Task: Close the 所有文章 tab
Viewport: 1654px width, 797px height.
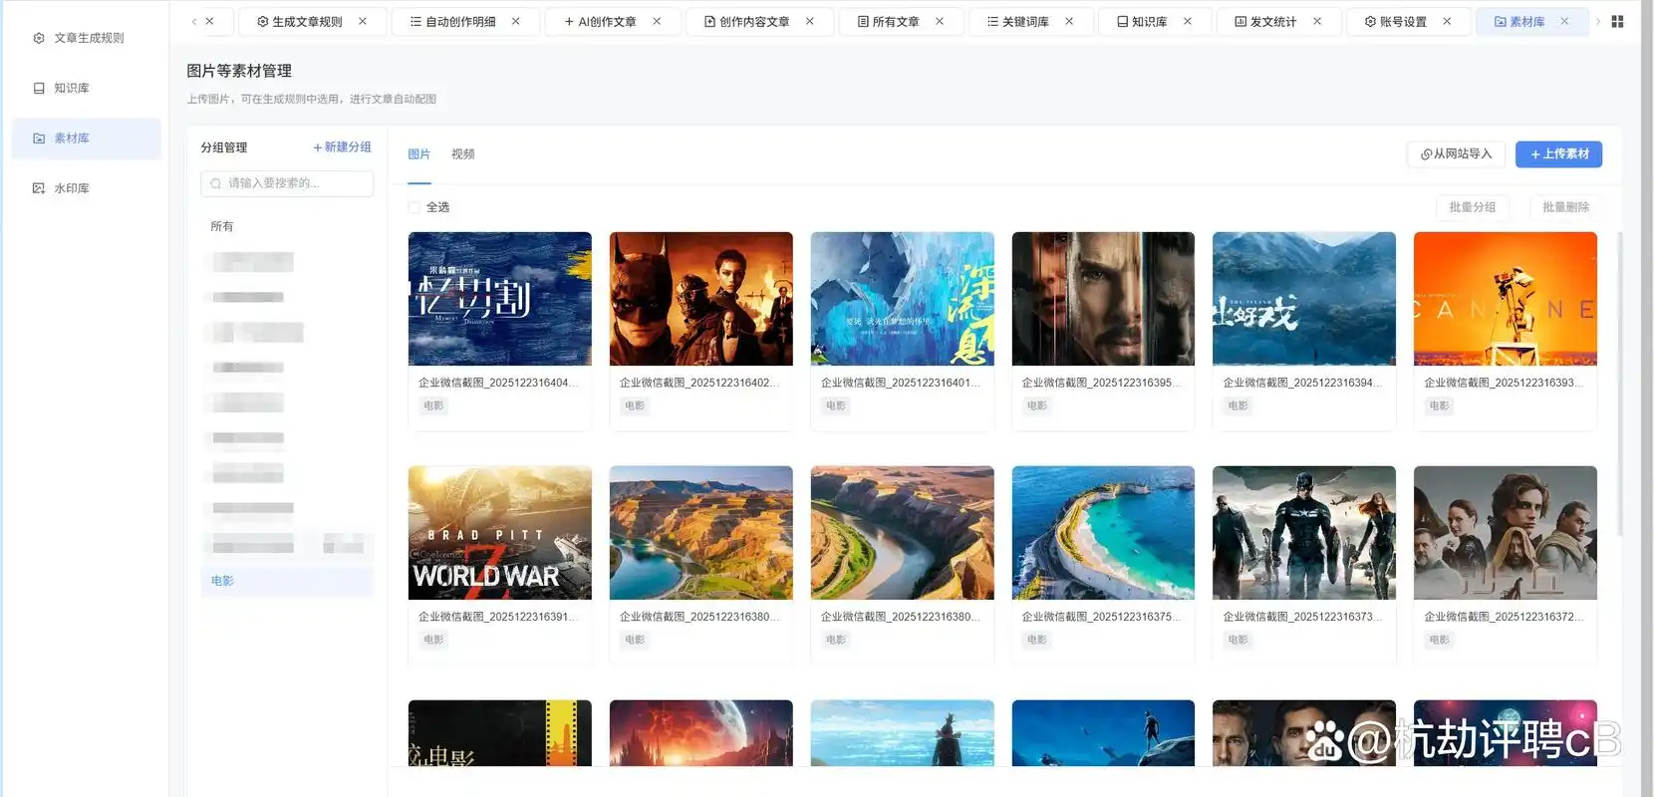Action: (940, 21)
